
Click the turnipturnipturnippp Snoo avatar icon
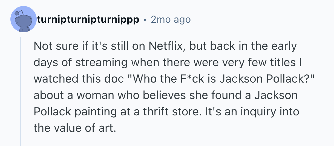(x=23, y=19)
